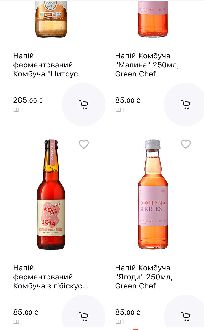Click the шт unit label under Ягоди price
The width and height of the screenshot is (204, 330).
(x=120, y=322)
